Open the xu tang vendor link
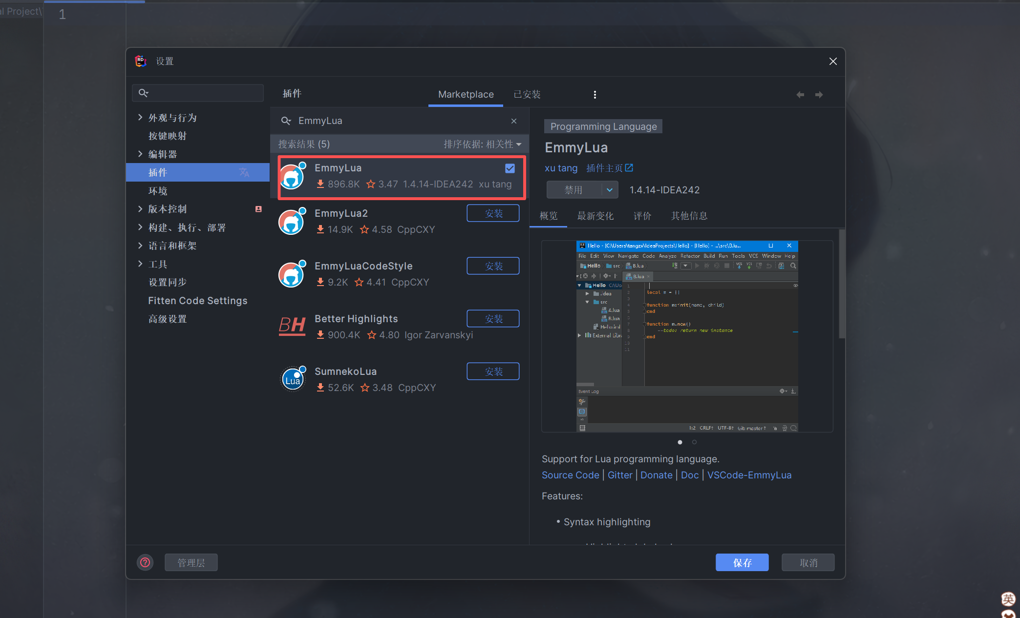The height and width of the screenshot is (618, 1020). (561, 168)
